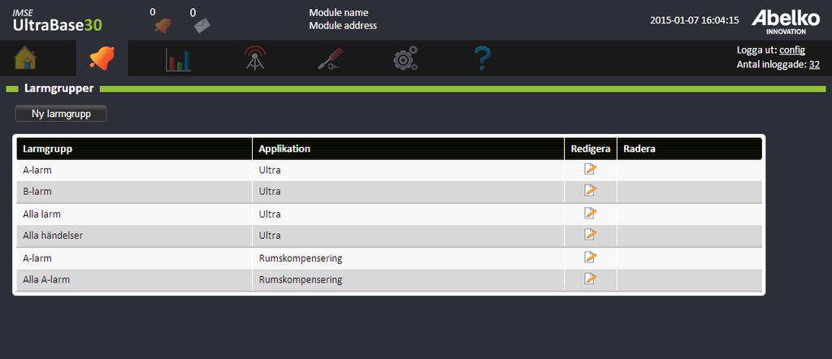Click the small alarm bell counter icon
The image size is (832, 359).
(x=162, y=25)
